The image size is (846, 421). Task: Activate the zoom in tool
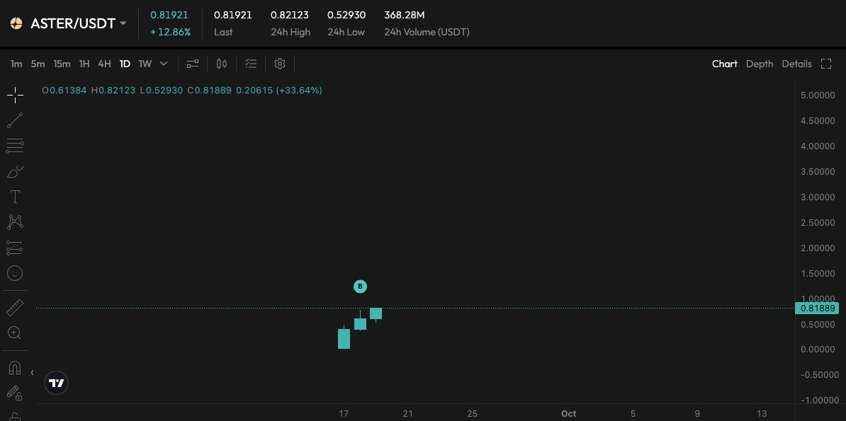pos(15,333)
